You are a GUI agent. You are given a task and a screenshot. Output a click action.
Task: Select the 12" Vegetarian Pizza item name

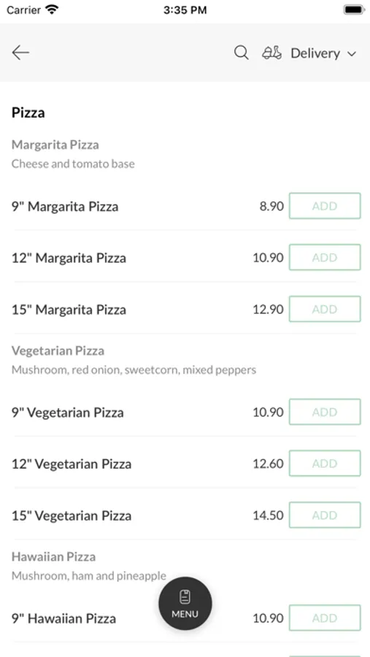(72, 464)
